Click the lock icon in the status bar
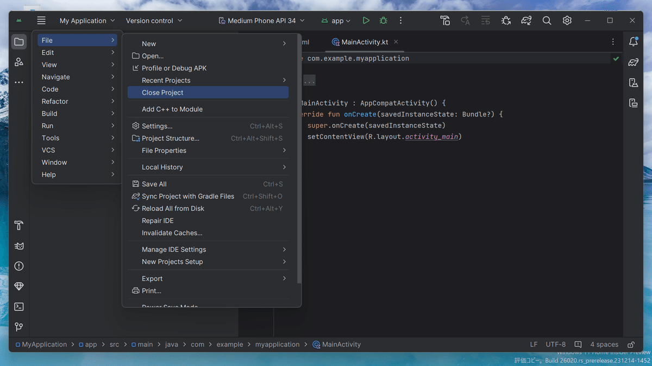Screen dimensions: 652x366 click(x=631, y=344)
